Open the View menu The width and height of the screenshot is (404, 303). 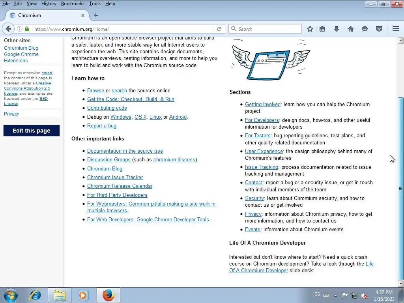pyautogui.click(x=32, y=4)
